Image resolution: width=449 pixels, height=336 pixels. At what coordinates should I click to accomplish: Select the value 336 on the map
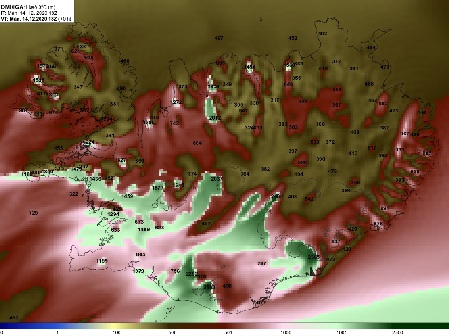tap(81, 47)
